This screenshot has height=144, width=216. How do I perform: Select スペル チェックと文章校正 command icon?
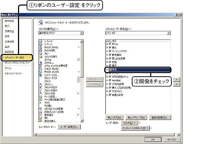(41, 66)
